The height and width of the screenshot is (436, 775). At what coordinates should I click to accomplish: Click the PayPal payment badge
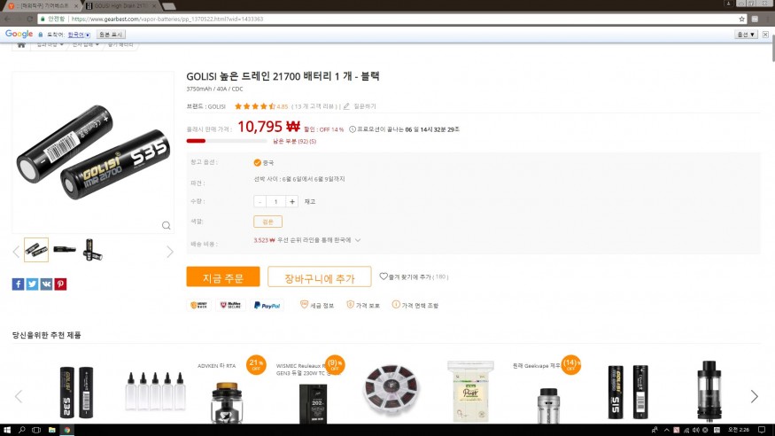(x=267, y=306)
